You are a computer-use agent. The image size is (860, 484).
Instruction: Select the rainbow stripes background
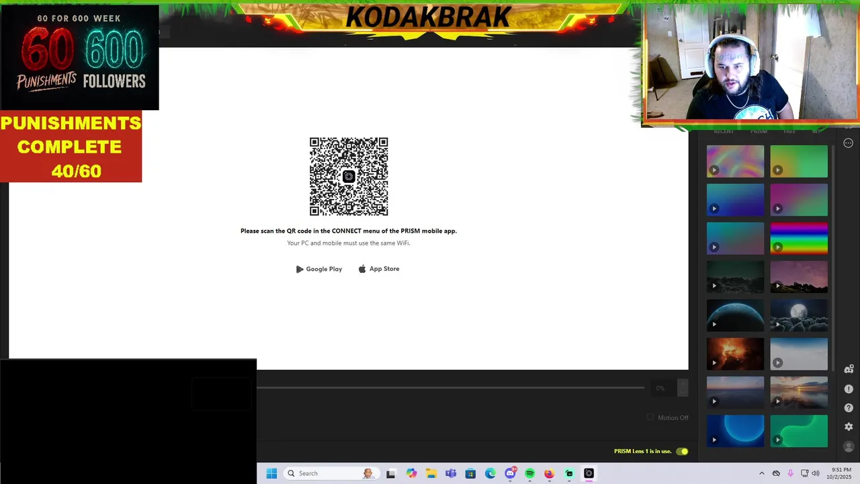(799, 238)
